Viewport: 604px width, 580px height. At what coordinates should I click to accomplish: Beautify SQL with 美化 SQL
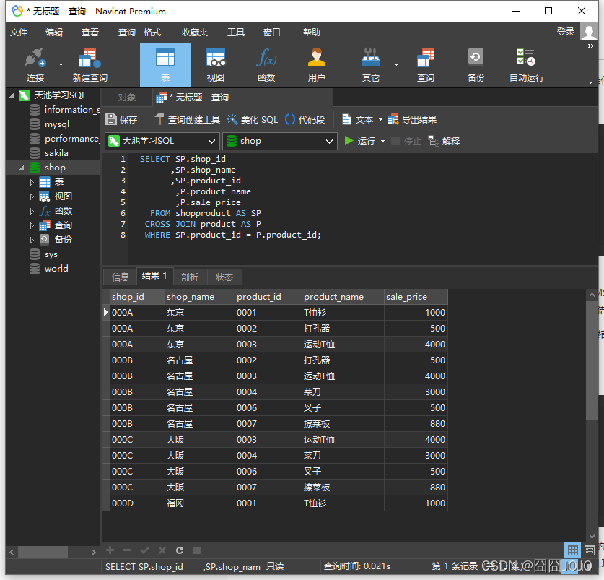point(253,120)
